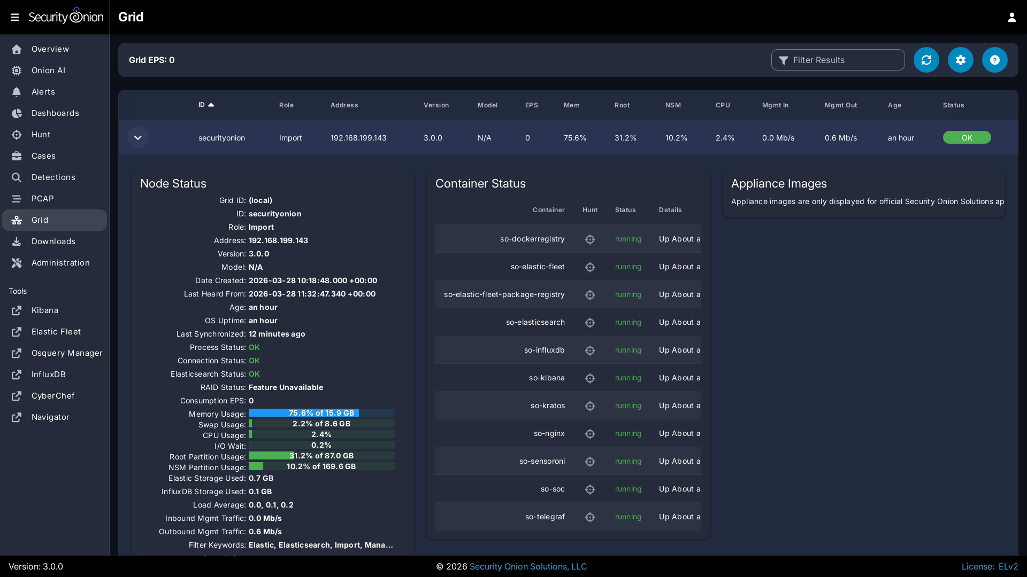
Task: Collapse the securityonion node row chevron
Action: [x=137, y=138]
